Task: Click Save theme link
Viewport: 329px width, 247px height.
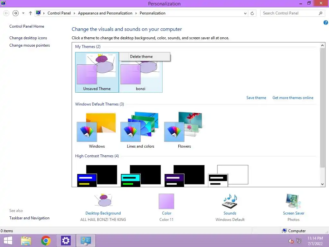Action: tap(256, 98)
